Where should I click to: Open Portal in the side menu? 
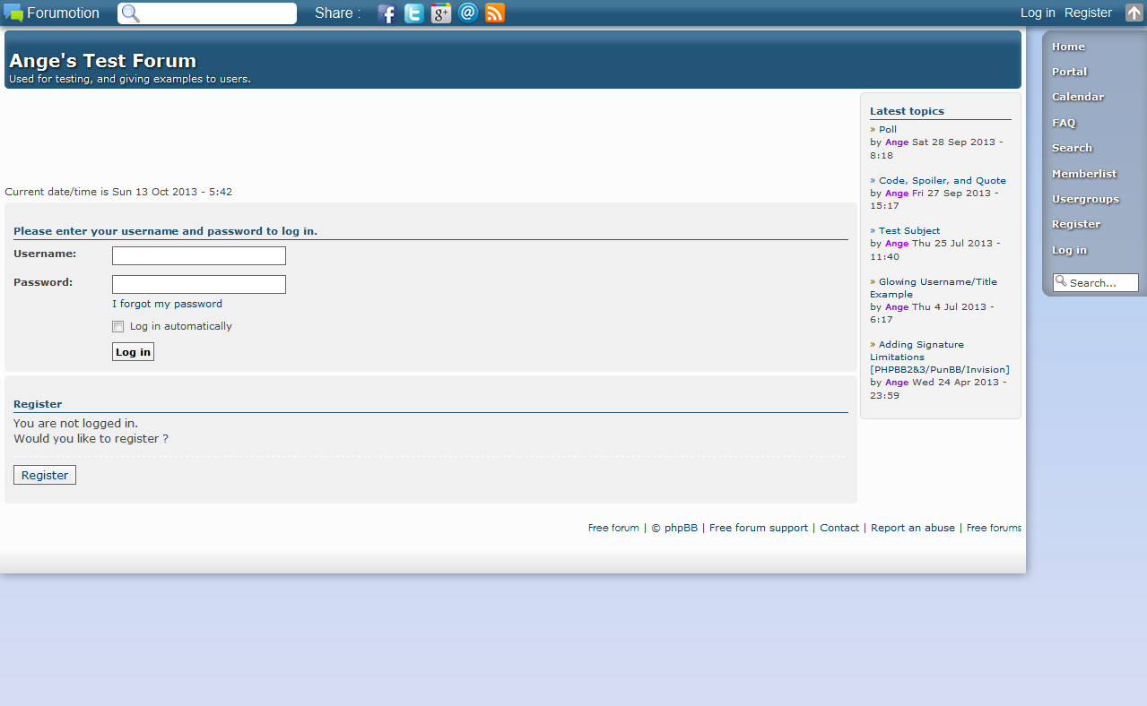click(x=1069, y=72)
